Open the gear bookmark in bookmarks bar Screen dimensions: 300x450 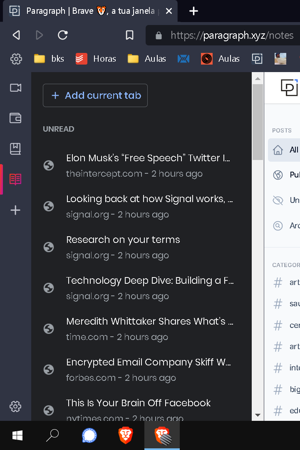tap(16, 59)
